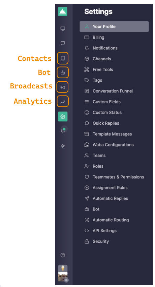Open the notification bell with green dot
The image size is (155, 287).
tap(63, 130)
